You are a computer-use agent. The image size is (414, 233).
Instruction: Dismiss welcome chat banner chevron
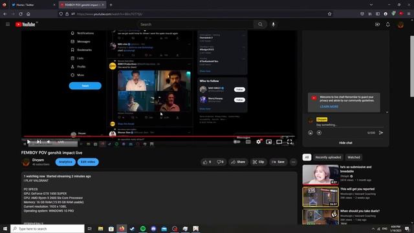coord(387,112)
